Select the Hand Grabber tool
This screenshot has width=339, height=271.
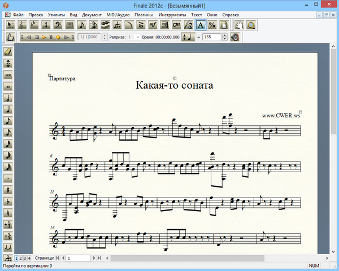(240, 24)
